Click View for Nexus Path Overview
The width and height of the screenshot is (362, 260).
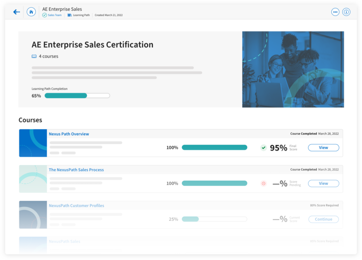click(x=323, y=148)
